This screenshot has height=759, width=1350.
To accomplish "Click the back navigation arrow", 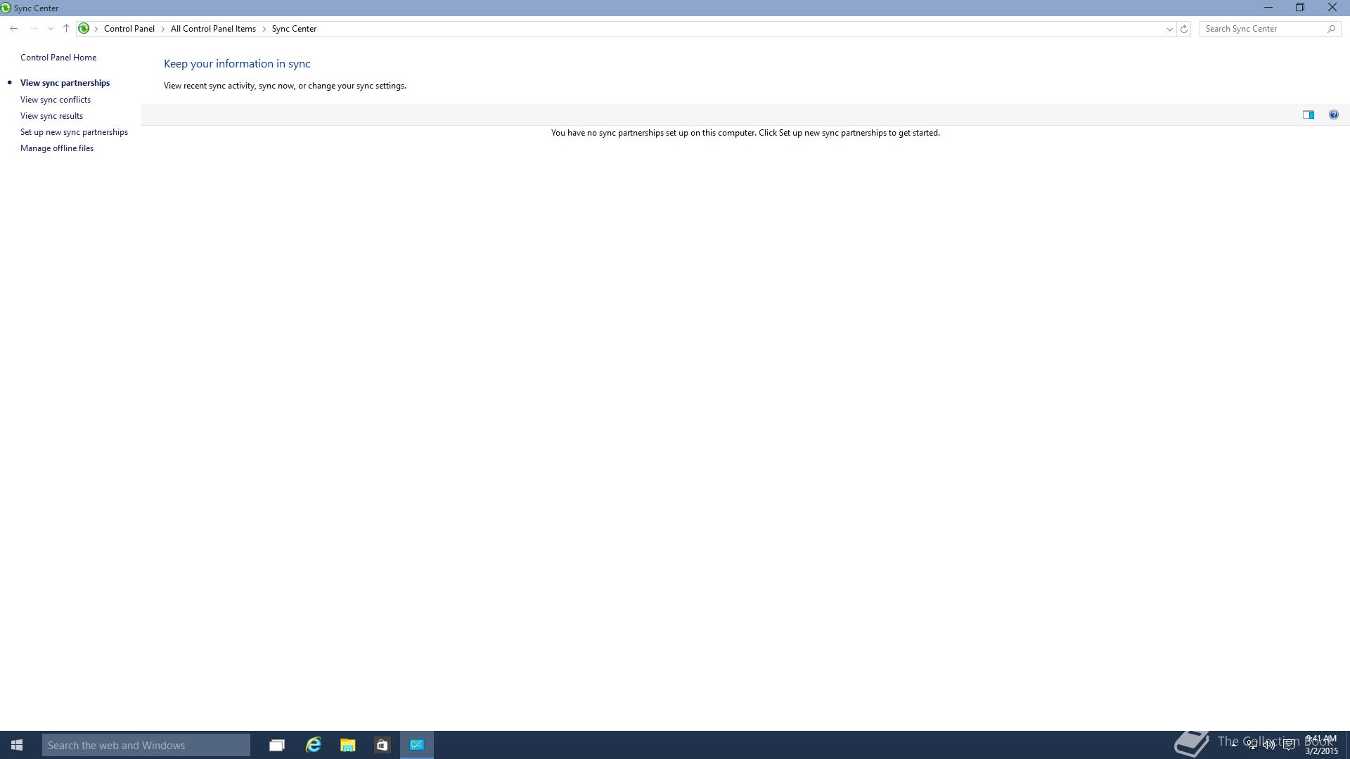I will pyautogui.click(x=14, y=29).
